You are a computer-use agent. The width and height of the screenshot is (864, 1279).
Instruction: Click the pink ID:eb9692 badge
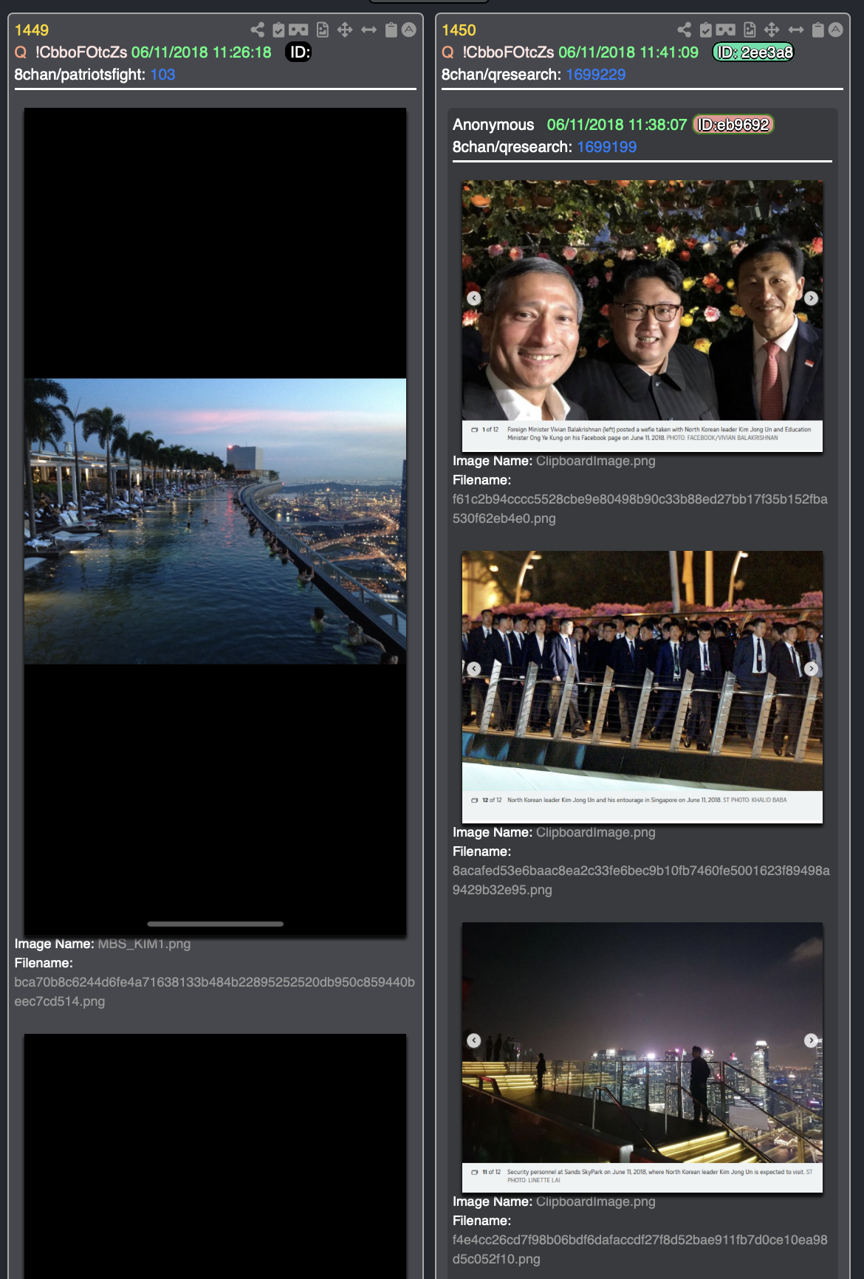[x=733, y=125]
